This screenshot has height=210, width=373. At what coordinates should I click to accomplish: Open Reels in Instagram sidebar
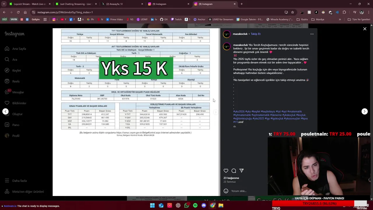[x=12, y=81]
